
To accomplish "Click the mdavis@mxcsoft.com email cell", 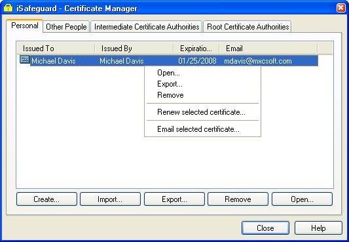I will point(258,61).
